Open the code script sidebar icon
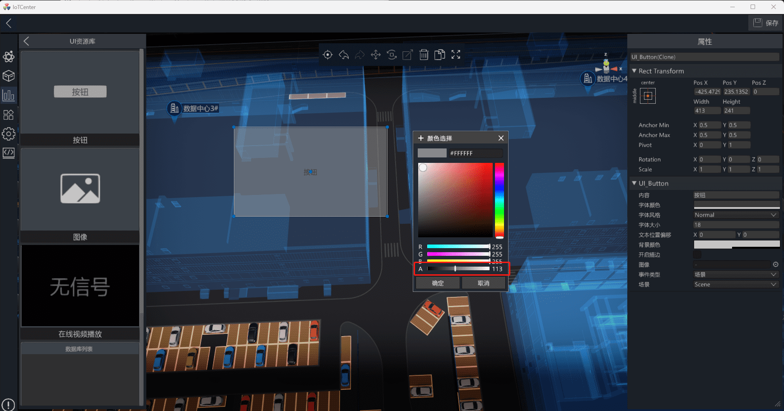This screenshot has width=784, height=411. pos(9,153)
